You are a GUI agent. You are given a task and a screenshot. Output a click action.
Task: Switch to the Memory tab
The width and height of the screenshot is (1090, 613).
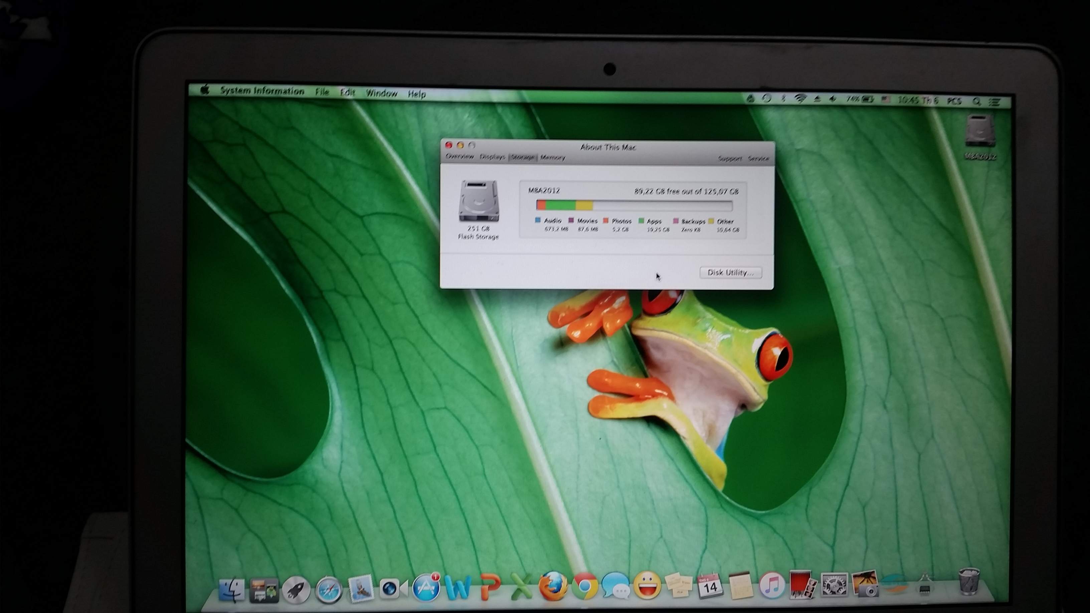click(552, 158)
